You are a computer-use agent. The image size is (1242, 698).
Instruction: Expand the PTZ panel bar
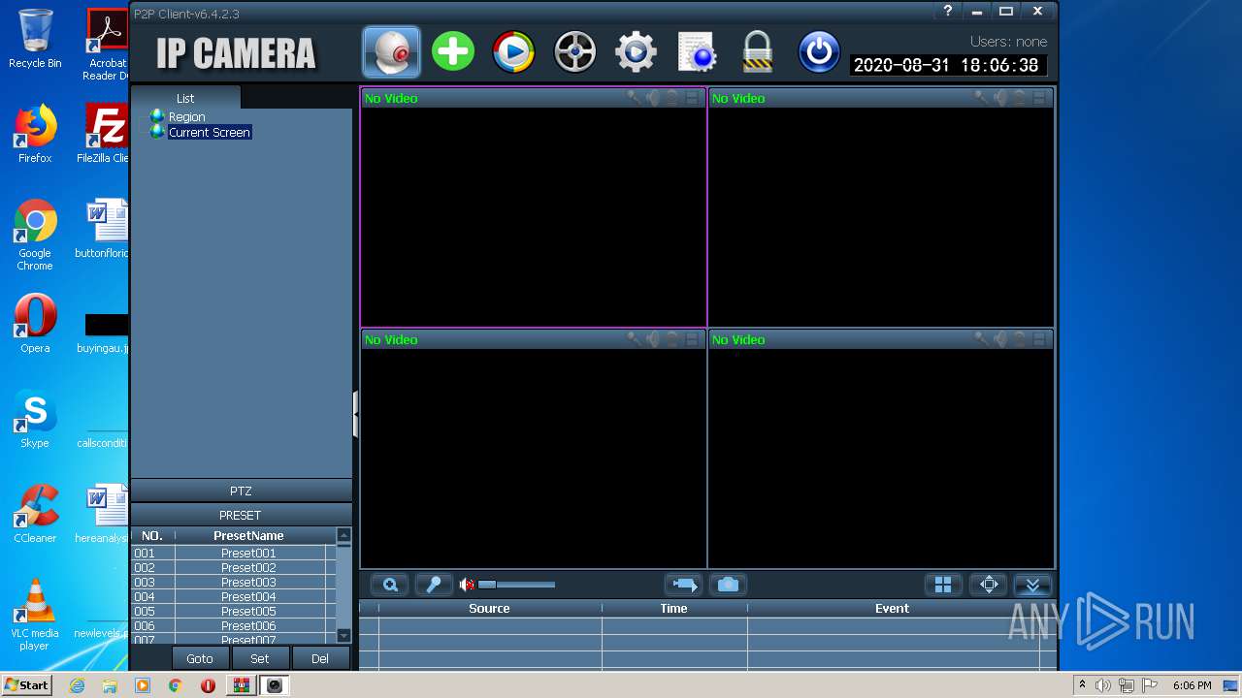click(241, 492)
